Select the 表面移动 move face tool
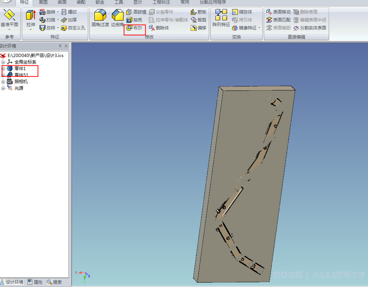The width and height of the screenshot is (368, 287). [x=278, y=12]
